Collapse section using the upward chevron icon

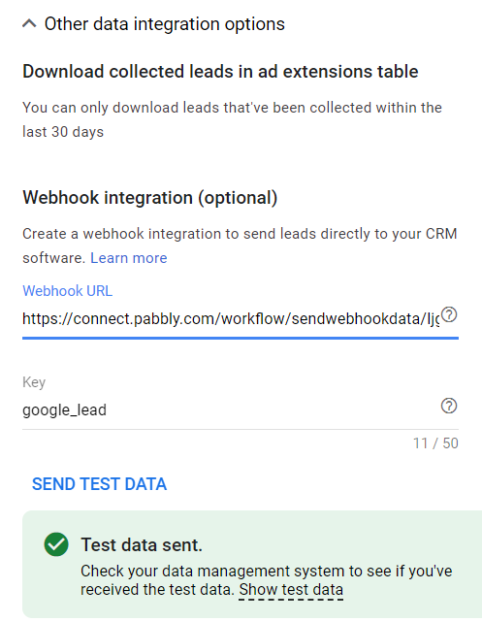pyautogui.click(x=29, y=24)
